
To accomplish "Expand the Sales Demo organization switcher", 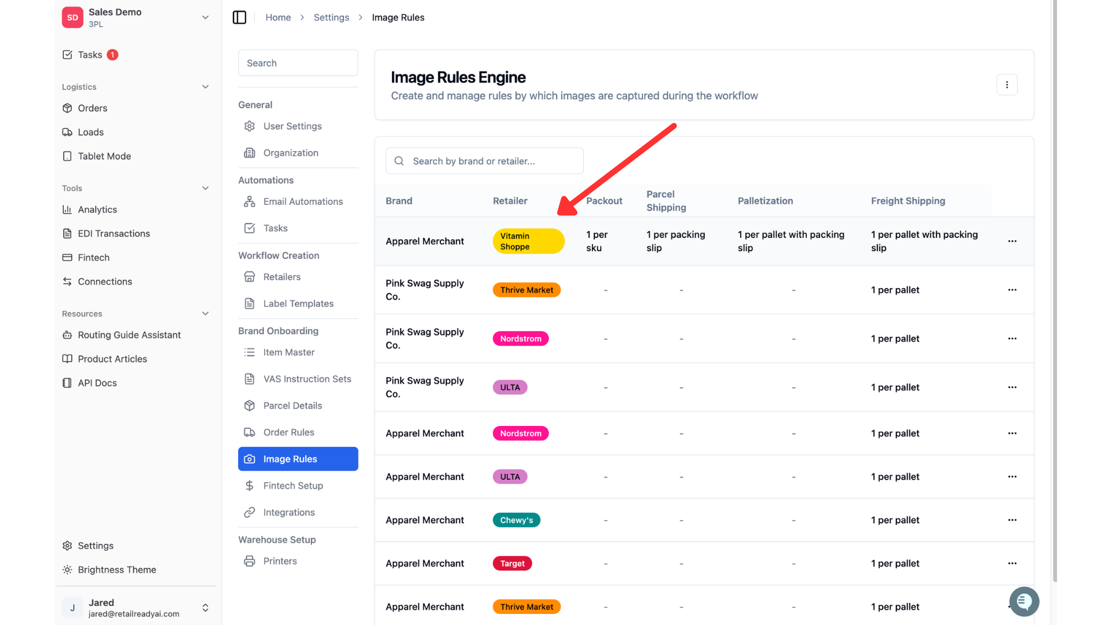I will tap(205, 17).
